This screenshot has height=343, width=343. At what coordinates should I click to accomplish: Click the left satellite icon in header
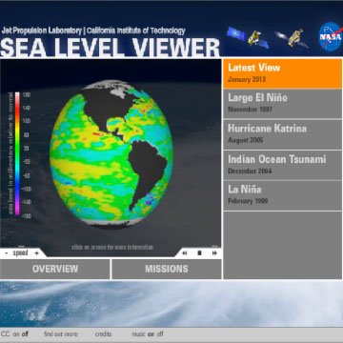pos(248,37)
